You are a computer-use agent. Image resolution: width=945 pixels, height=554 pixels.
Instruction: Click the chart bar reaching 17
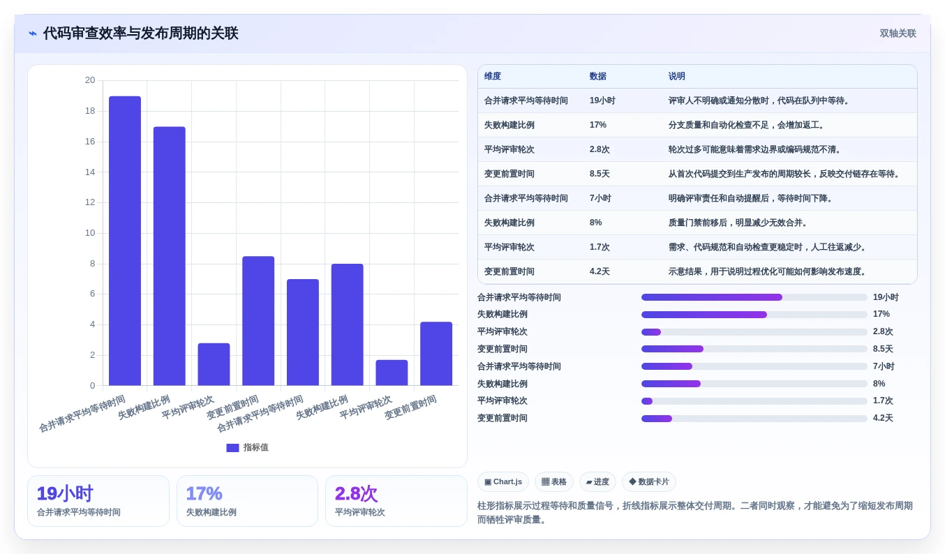[170, 256]
